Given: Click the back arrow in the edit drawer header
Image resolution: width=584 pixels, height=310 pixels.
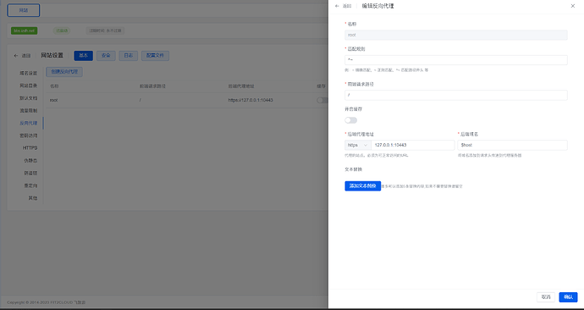Looking at the screenshot, I should (337, 6).
